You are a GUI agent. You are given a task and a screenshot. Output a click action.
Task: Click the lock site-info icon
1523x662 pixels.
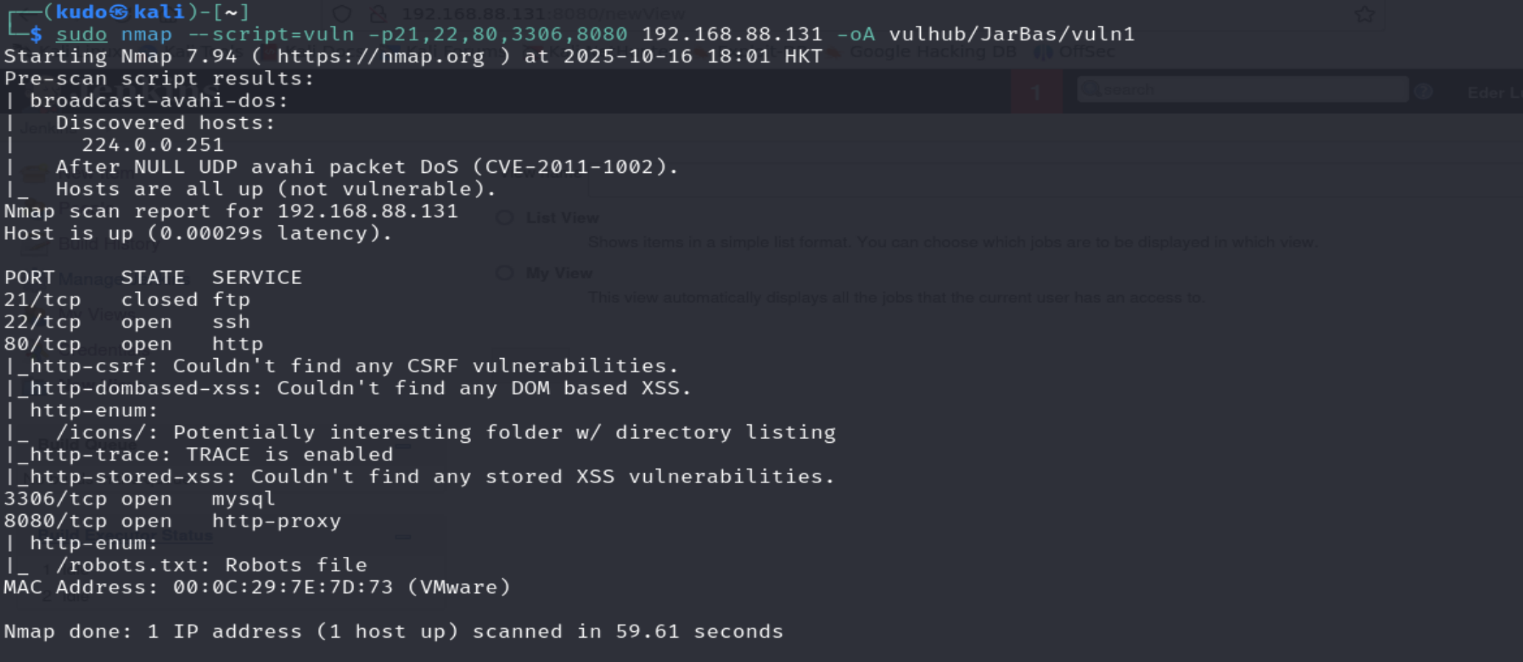(378, 14)
